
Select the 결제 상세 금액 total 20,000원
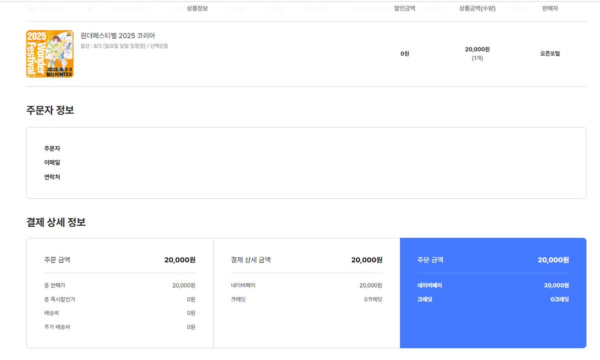pyautogui.click(x=367, y=260)
